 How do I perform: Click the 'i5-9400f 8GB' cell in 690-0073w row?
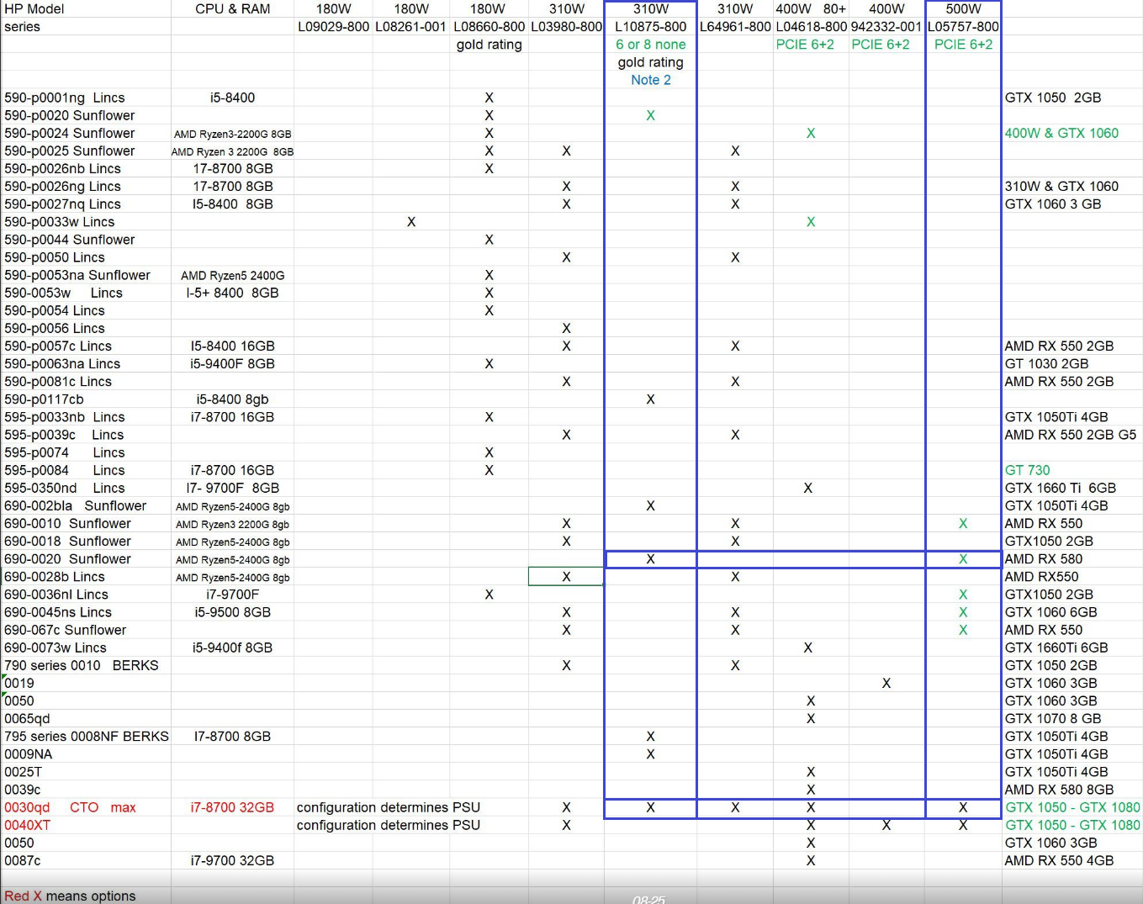coord(232,648)
